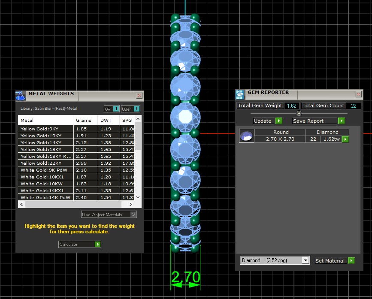Click the Metal Weights panel scale icon

coord(21,96)
